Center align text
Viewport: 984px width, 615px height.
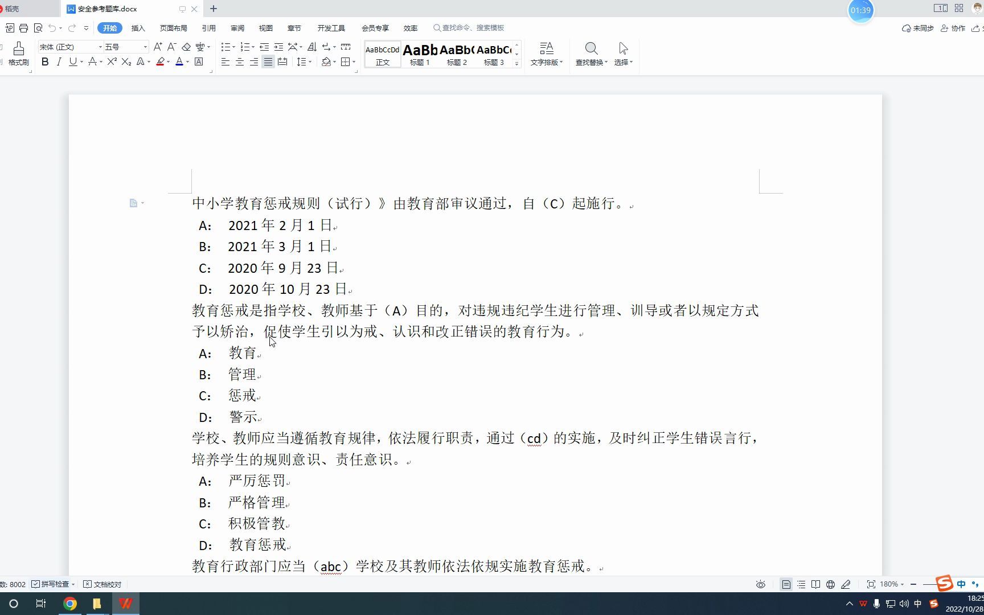tap(240, 62)
